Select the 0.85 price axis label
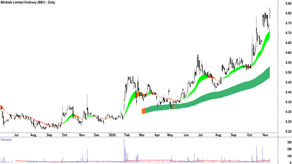Image resolution: width=292 pixels, height=164 pixels. 288,3
